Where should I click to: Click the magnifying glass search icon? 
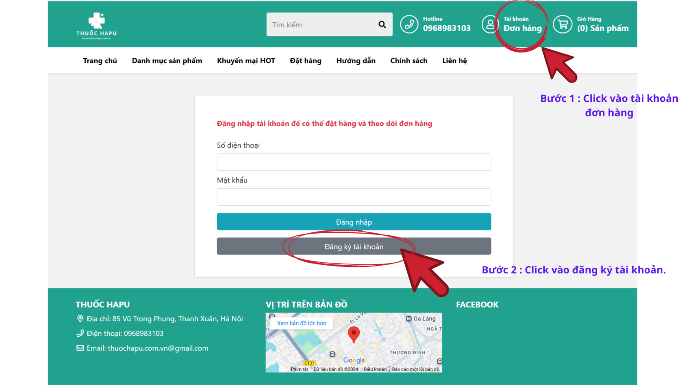pos(382,25)
